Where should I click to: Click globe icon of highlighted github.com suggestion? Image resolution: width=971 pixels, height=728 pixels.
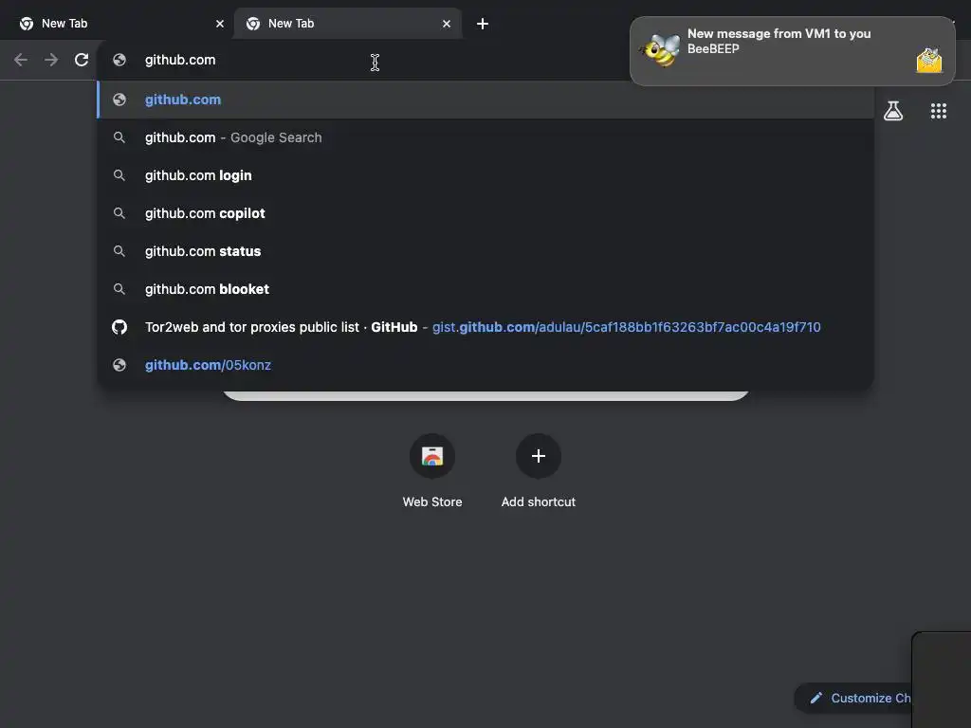click(119, 100)
